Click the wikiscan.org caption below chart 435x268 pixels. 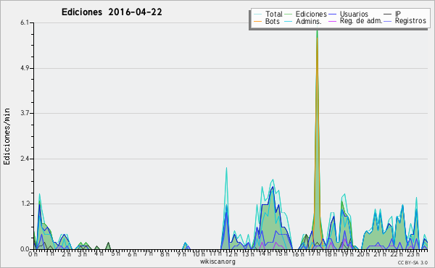click(x=217, y=261)
